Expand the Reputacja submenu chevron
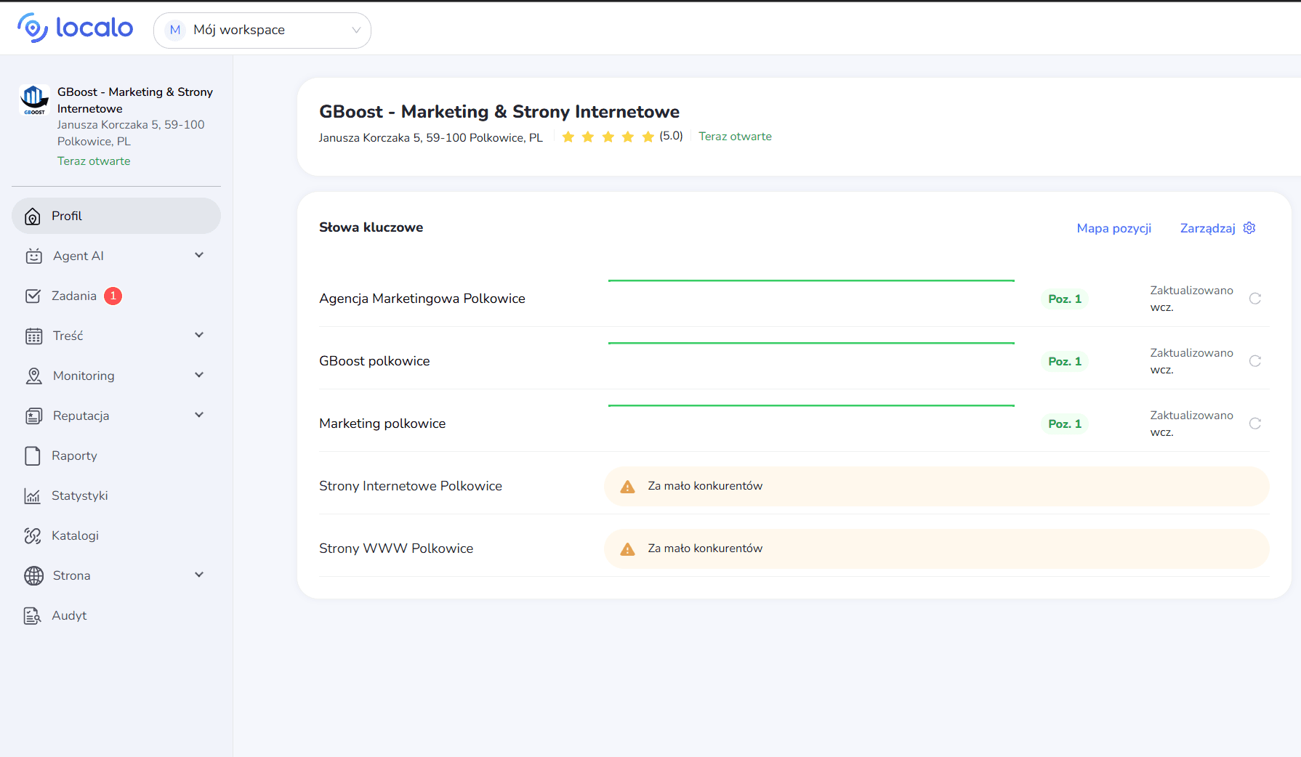The height and width of the screenshot is (757, 1301). pos(199,415)
